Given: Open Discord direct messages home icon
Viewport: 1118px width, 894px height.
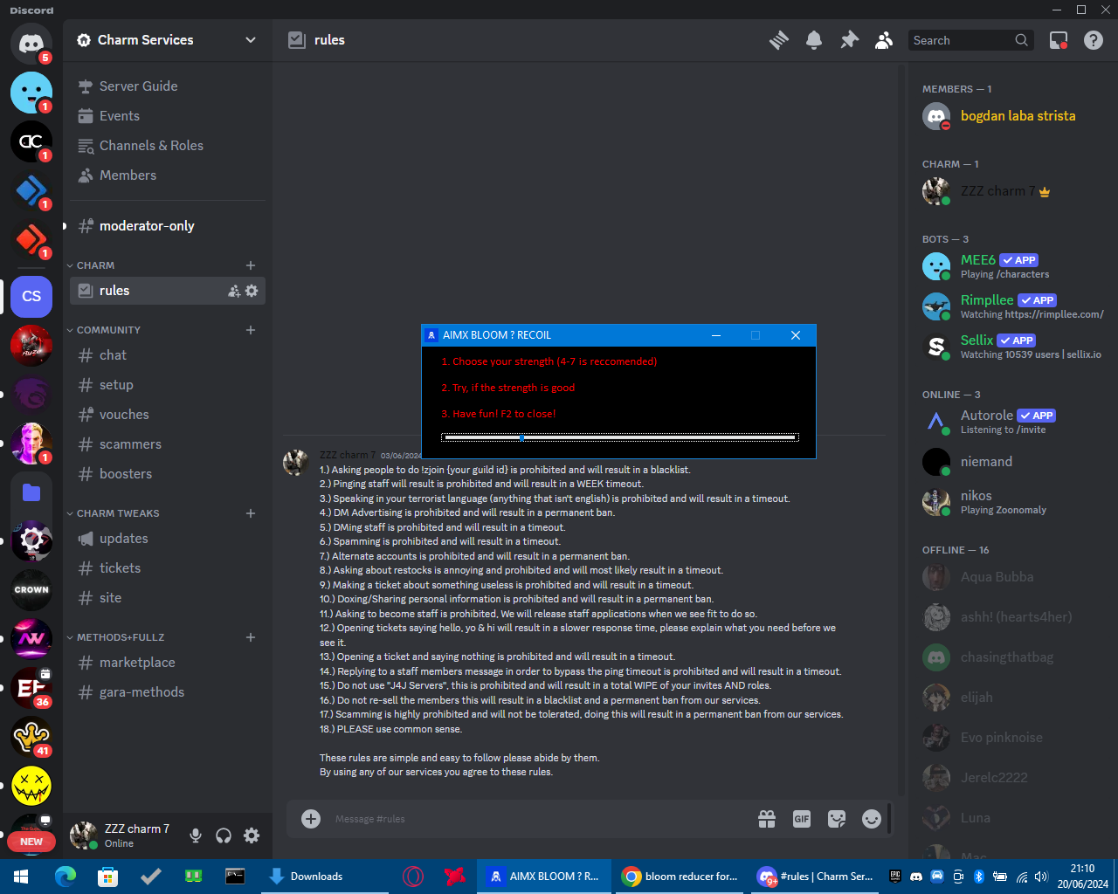Looking at the screenshot, I should [31, 43].
